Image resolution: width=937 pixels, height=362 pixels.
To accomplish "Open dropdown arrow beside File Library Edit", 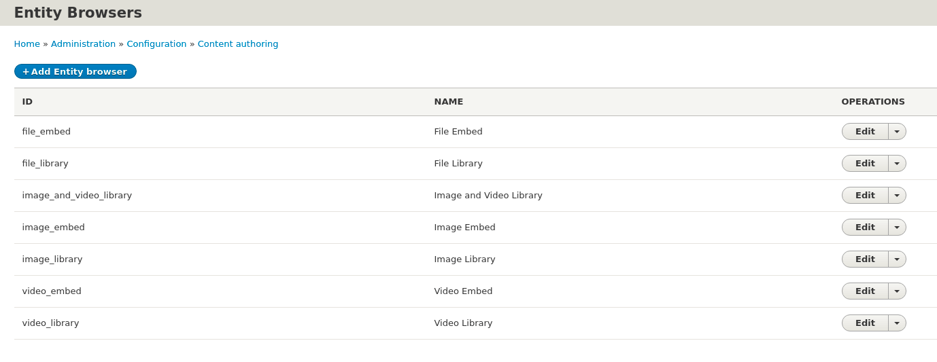I will coord(897,164).
